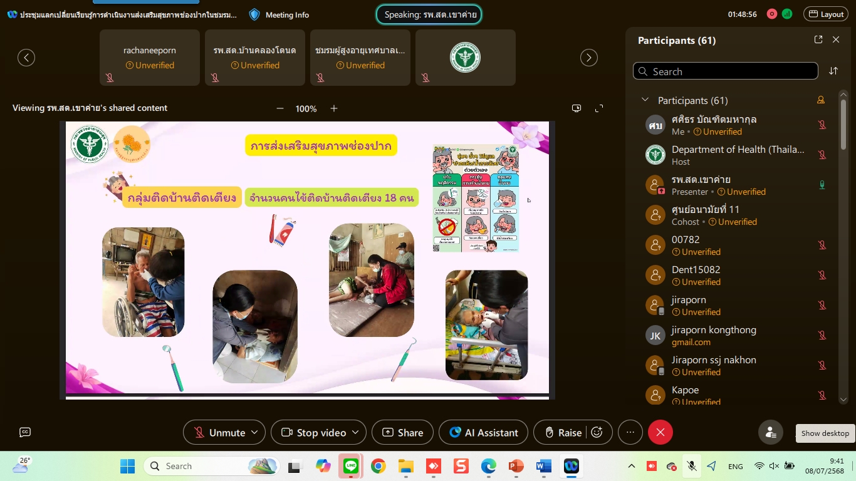Sort the participants list
Viewport: 856px width, 481px height.
(833, 71)
